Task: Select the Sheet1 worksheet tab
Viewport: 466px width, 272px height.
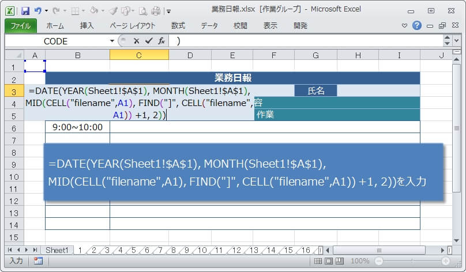Action: pos(57,250)
